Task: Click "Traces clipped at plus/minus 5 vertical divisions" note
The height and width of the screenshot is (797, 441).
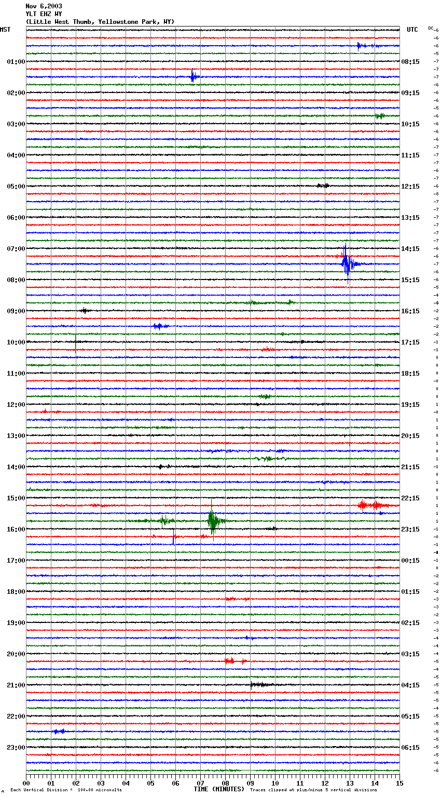Action: [313, 790]
